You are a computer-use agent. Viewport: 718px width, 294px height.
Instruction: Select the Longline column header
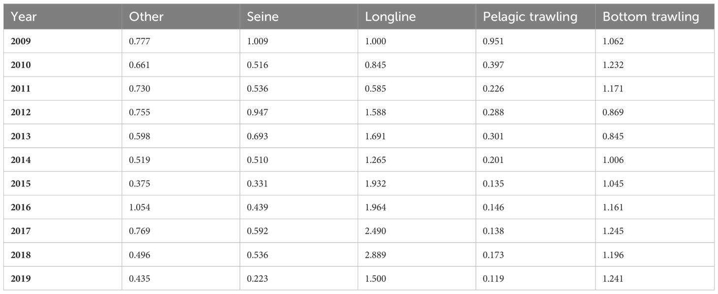390,17
